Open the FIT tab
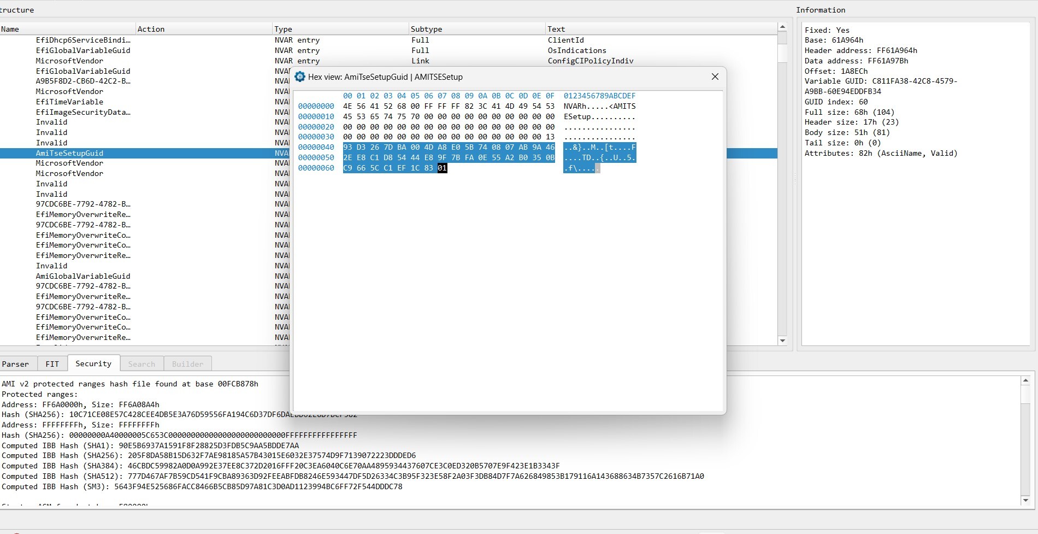Screen dimensions: 1038x534 click(52, 364)
